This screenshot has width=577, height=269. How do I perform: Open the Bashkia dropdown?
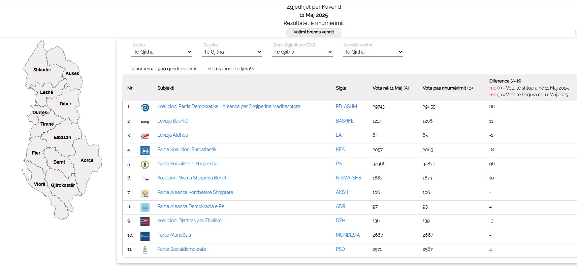(232, 52)
